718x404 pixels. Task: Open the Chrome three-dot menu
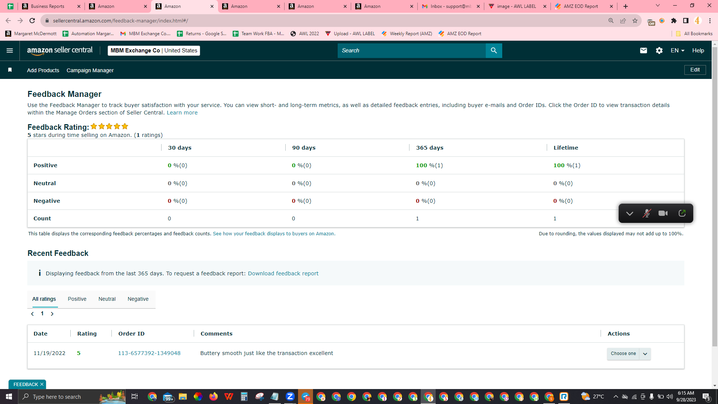point(710,21)
